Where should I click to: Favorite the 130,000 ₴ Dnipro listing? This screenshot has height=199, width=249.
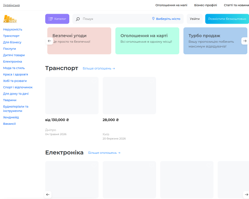point(94,81)
